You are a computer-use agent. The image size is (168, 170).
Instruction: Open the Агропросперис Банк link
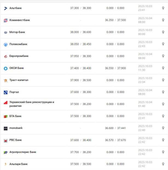[x=23, y=152]
